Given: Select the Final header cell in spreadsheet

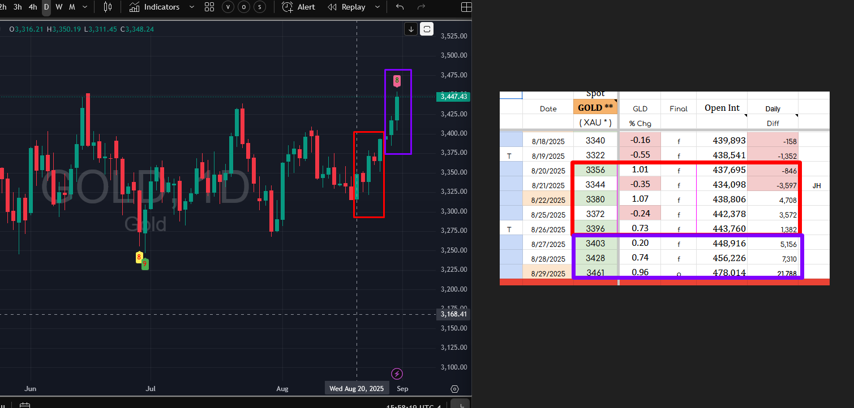Looking at the screenshot, I should tap(678, 108).
